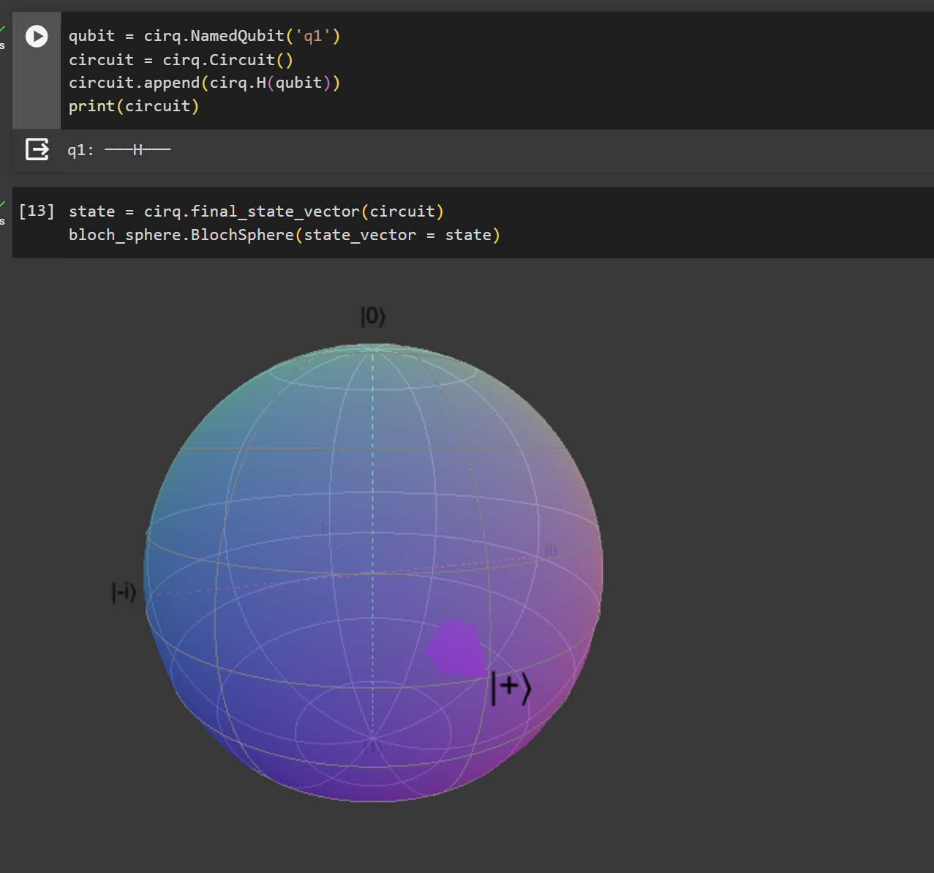
Task: Click the circuit.append(cirq.H(qubit)) line
Action: 205,83
